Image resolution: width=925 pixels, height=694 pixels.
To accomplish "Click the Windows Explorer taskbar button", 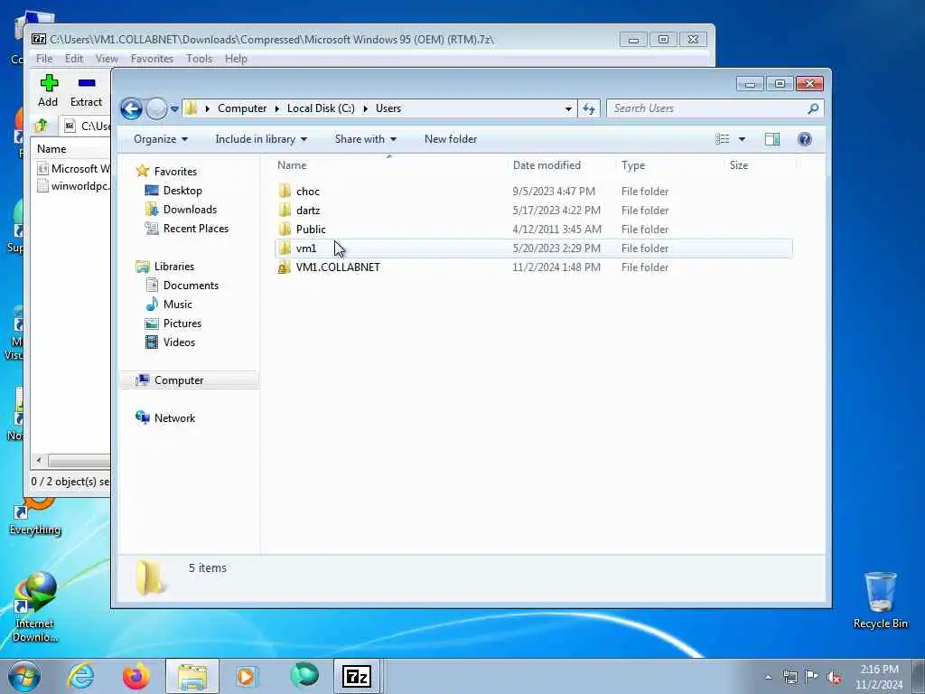I will tap(192, 676).
